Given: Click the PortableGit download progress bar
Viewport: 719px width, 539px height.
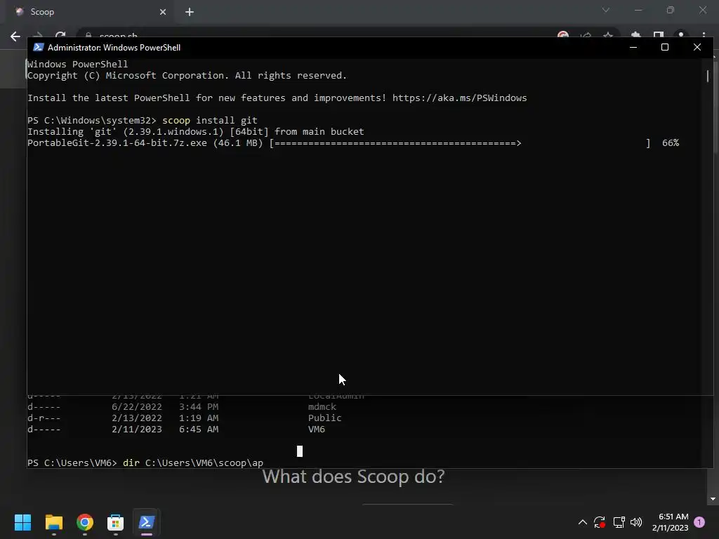Looking at the screenshot, I should 460,143.
